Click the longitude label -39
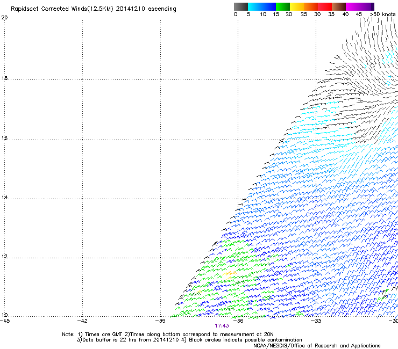Viewport: 398px width, 349px height. (160, 321)
